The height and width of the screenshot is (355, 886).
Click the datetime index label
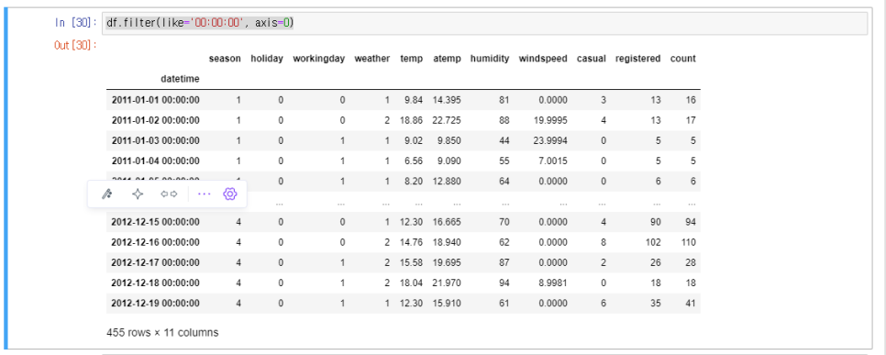pos(181,79)
